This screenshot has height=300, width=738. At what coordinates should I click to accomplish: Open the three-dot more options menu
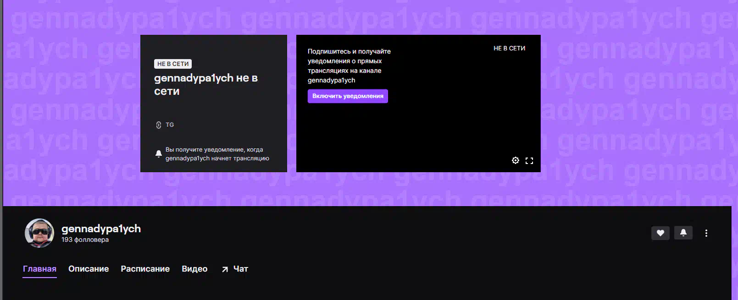pos(706,233)
